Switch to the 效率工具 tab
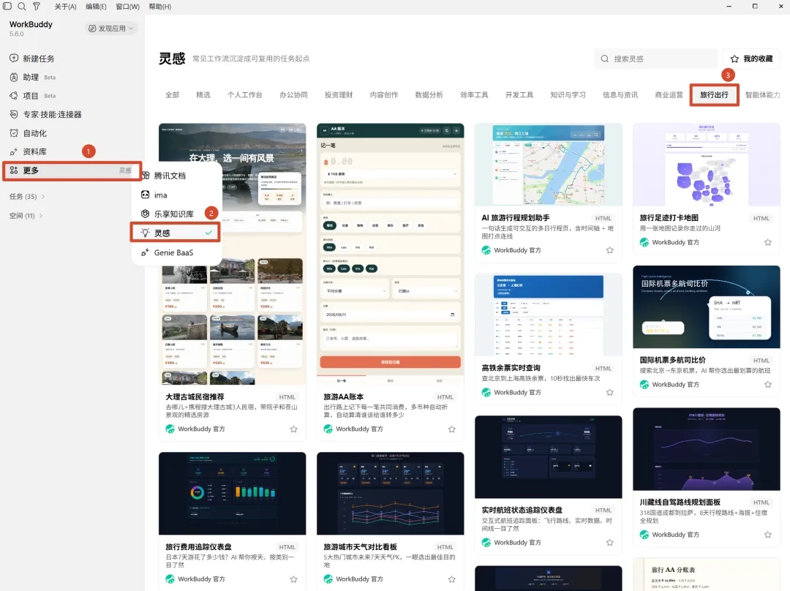 coord(474,95)
